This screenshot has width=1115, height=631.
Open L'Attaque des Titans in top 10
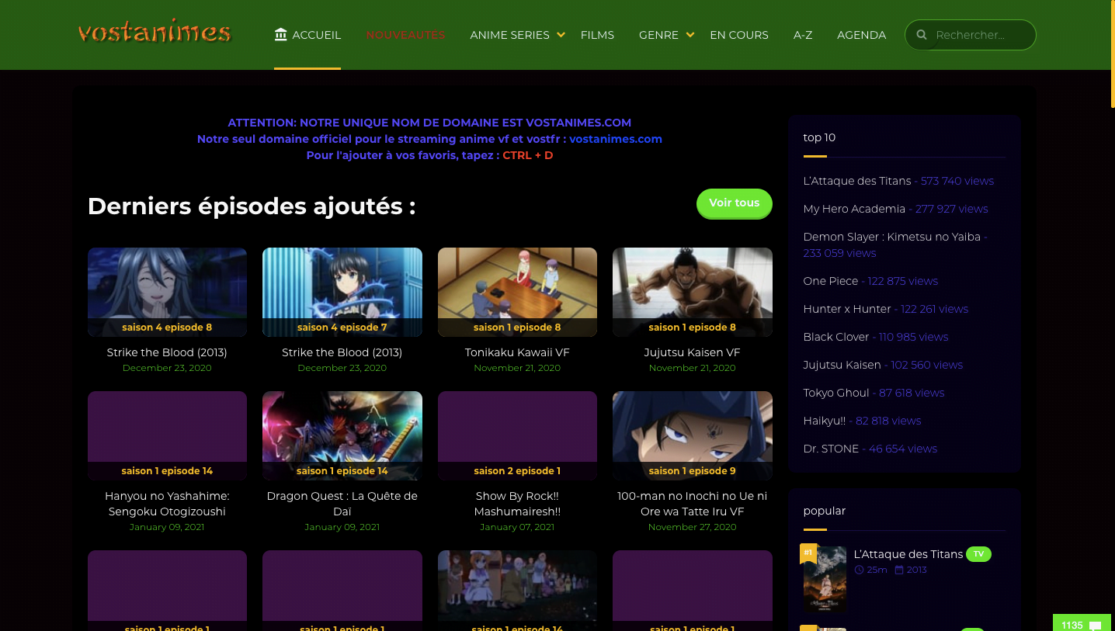[857, 181]
